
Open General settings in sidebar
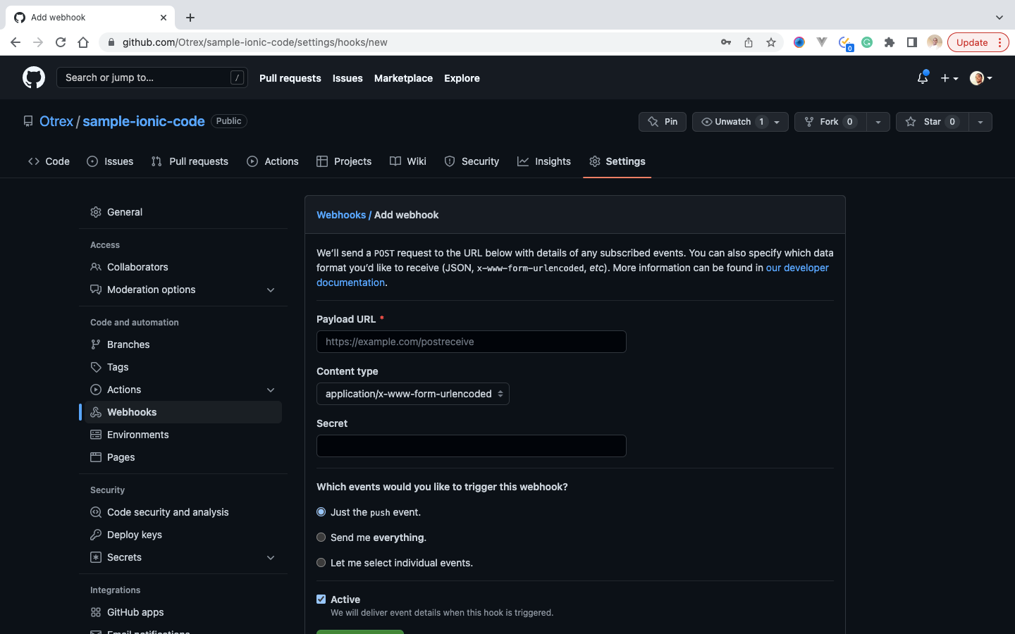click(x=183, y=212)
